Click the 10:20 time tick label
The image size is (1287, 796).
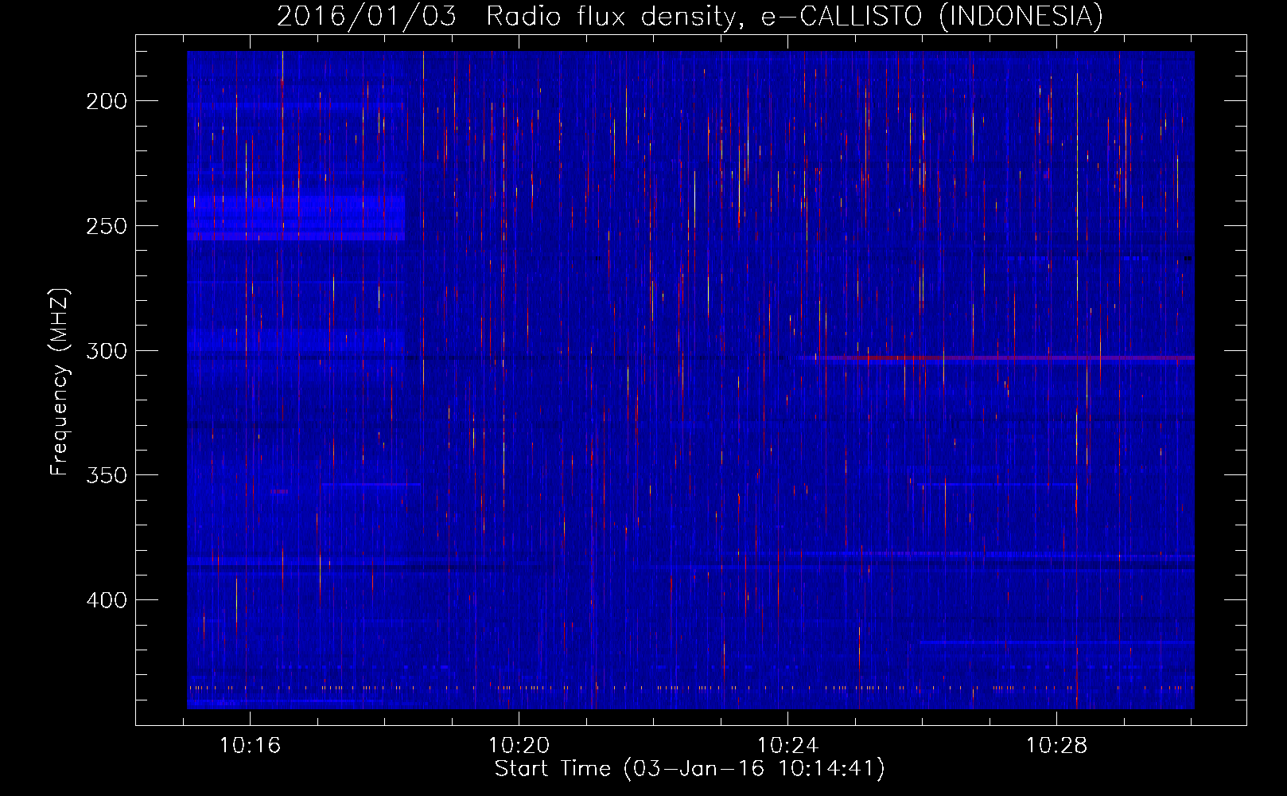[519, 746]
